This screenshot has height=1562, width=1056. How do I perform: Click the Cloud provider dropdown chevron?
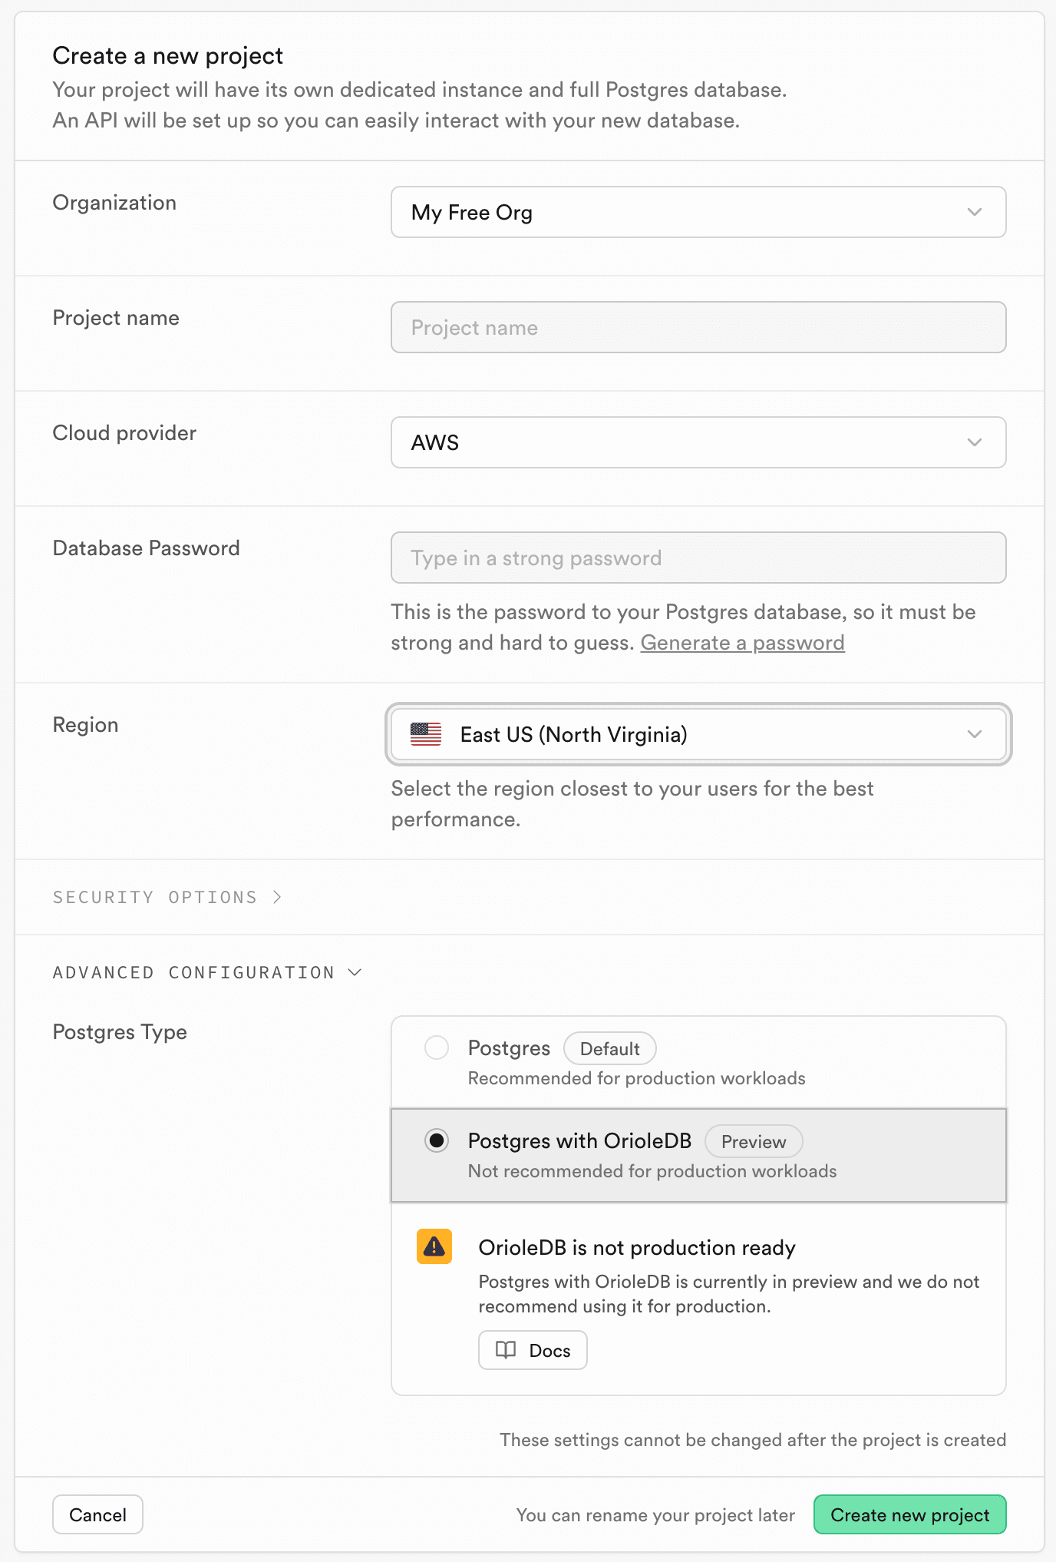click(975, 442)
